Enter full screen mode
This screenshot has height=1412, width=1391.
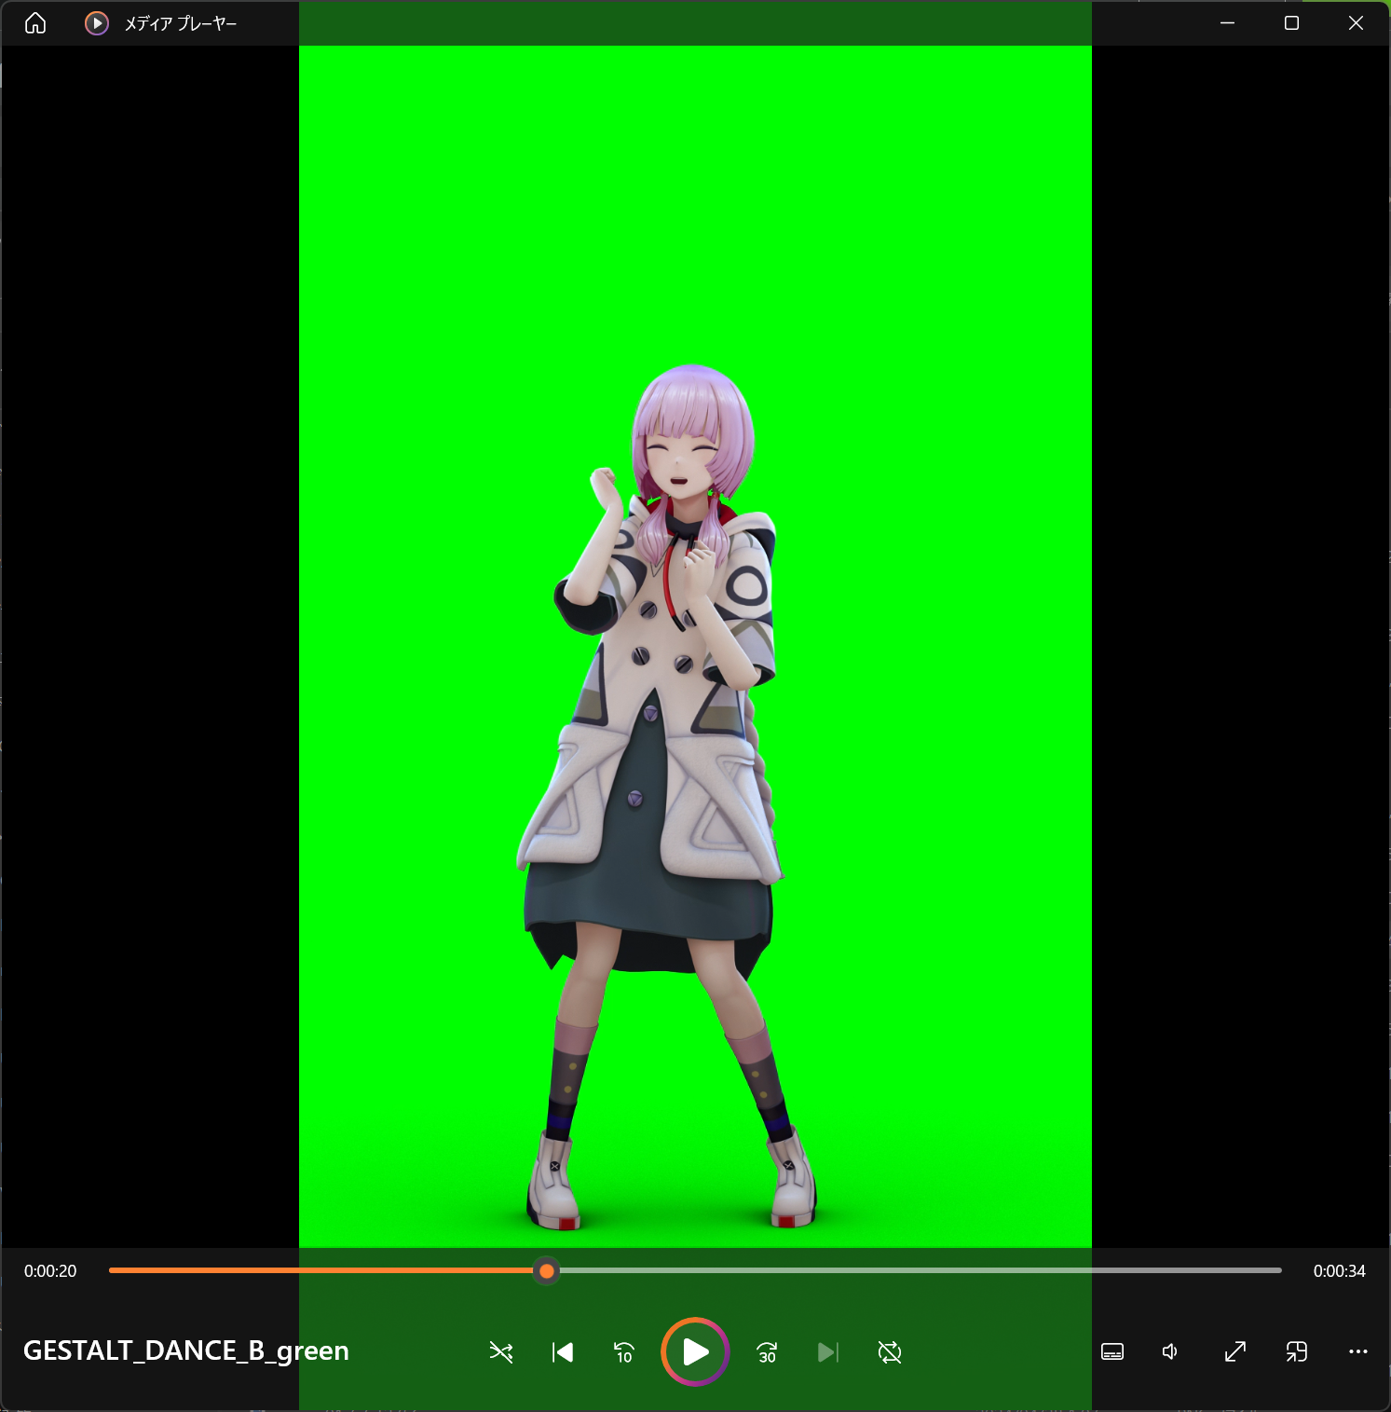click(x=1234, y=1351)
